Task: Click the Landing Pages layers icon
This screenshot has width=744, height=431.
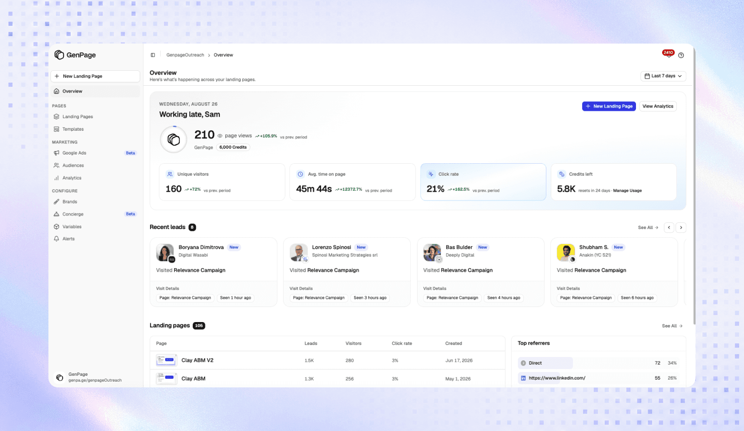Action: (57, 117)
